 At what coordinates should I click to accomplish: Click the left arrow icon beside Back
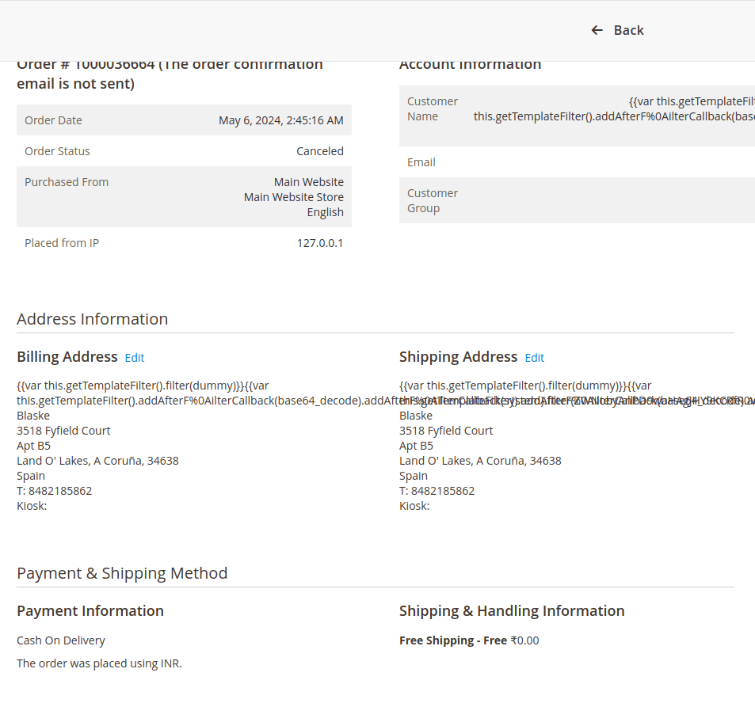pyautogui.click(x=597, y=30)
